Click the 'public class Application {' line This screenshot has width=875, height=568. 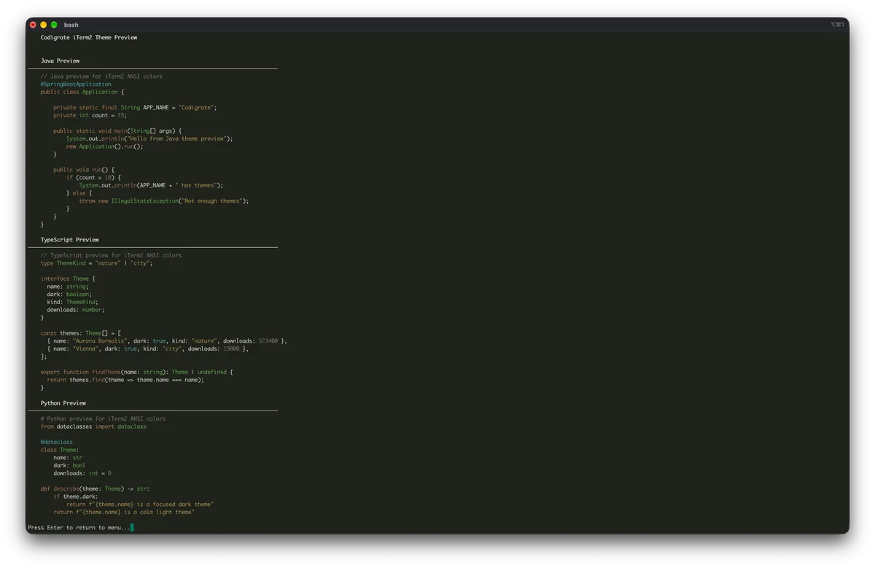coord(82,92)
